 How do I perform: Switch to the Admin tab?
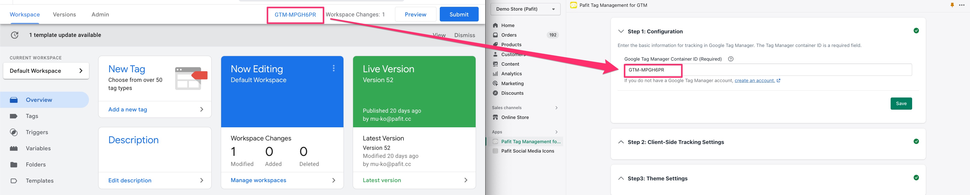(x=100, y=15)
